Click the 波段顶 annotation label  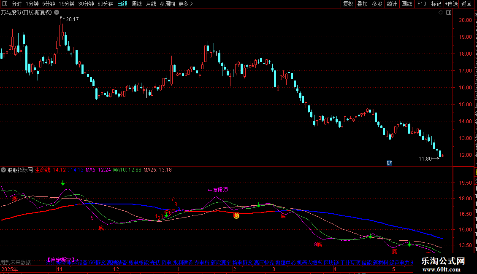click(x=218, y=190)
